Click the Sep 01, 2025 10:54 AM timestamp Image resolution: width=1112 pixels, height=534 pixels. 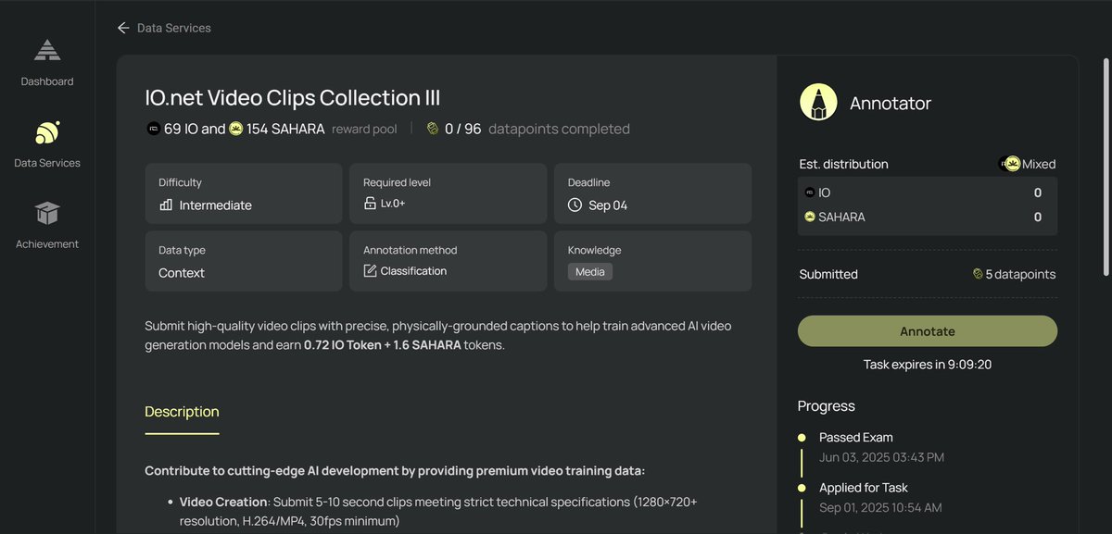pyautogui.click(x=880, y=507)
